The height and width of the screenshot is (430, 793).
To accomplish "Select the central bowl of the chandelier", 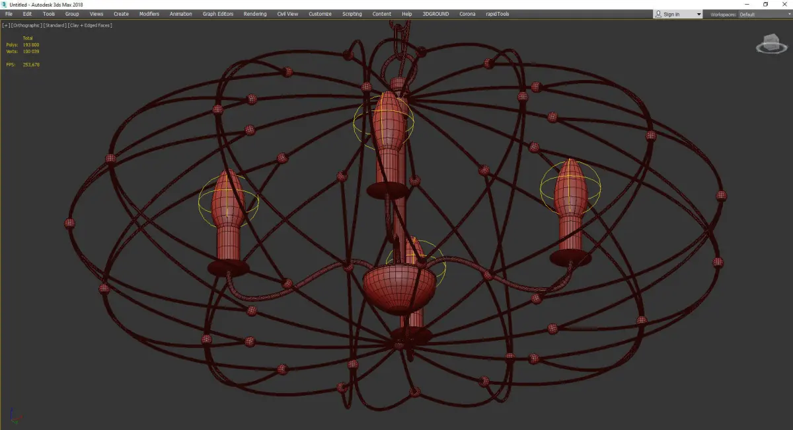I will (x=399, y=288).
